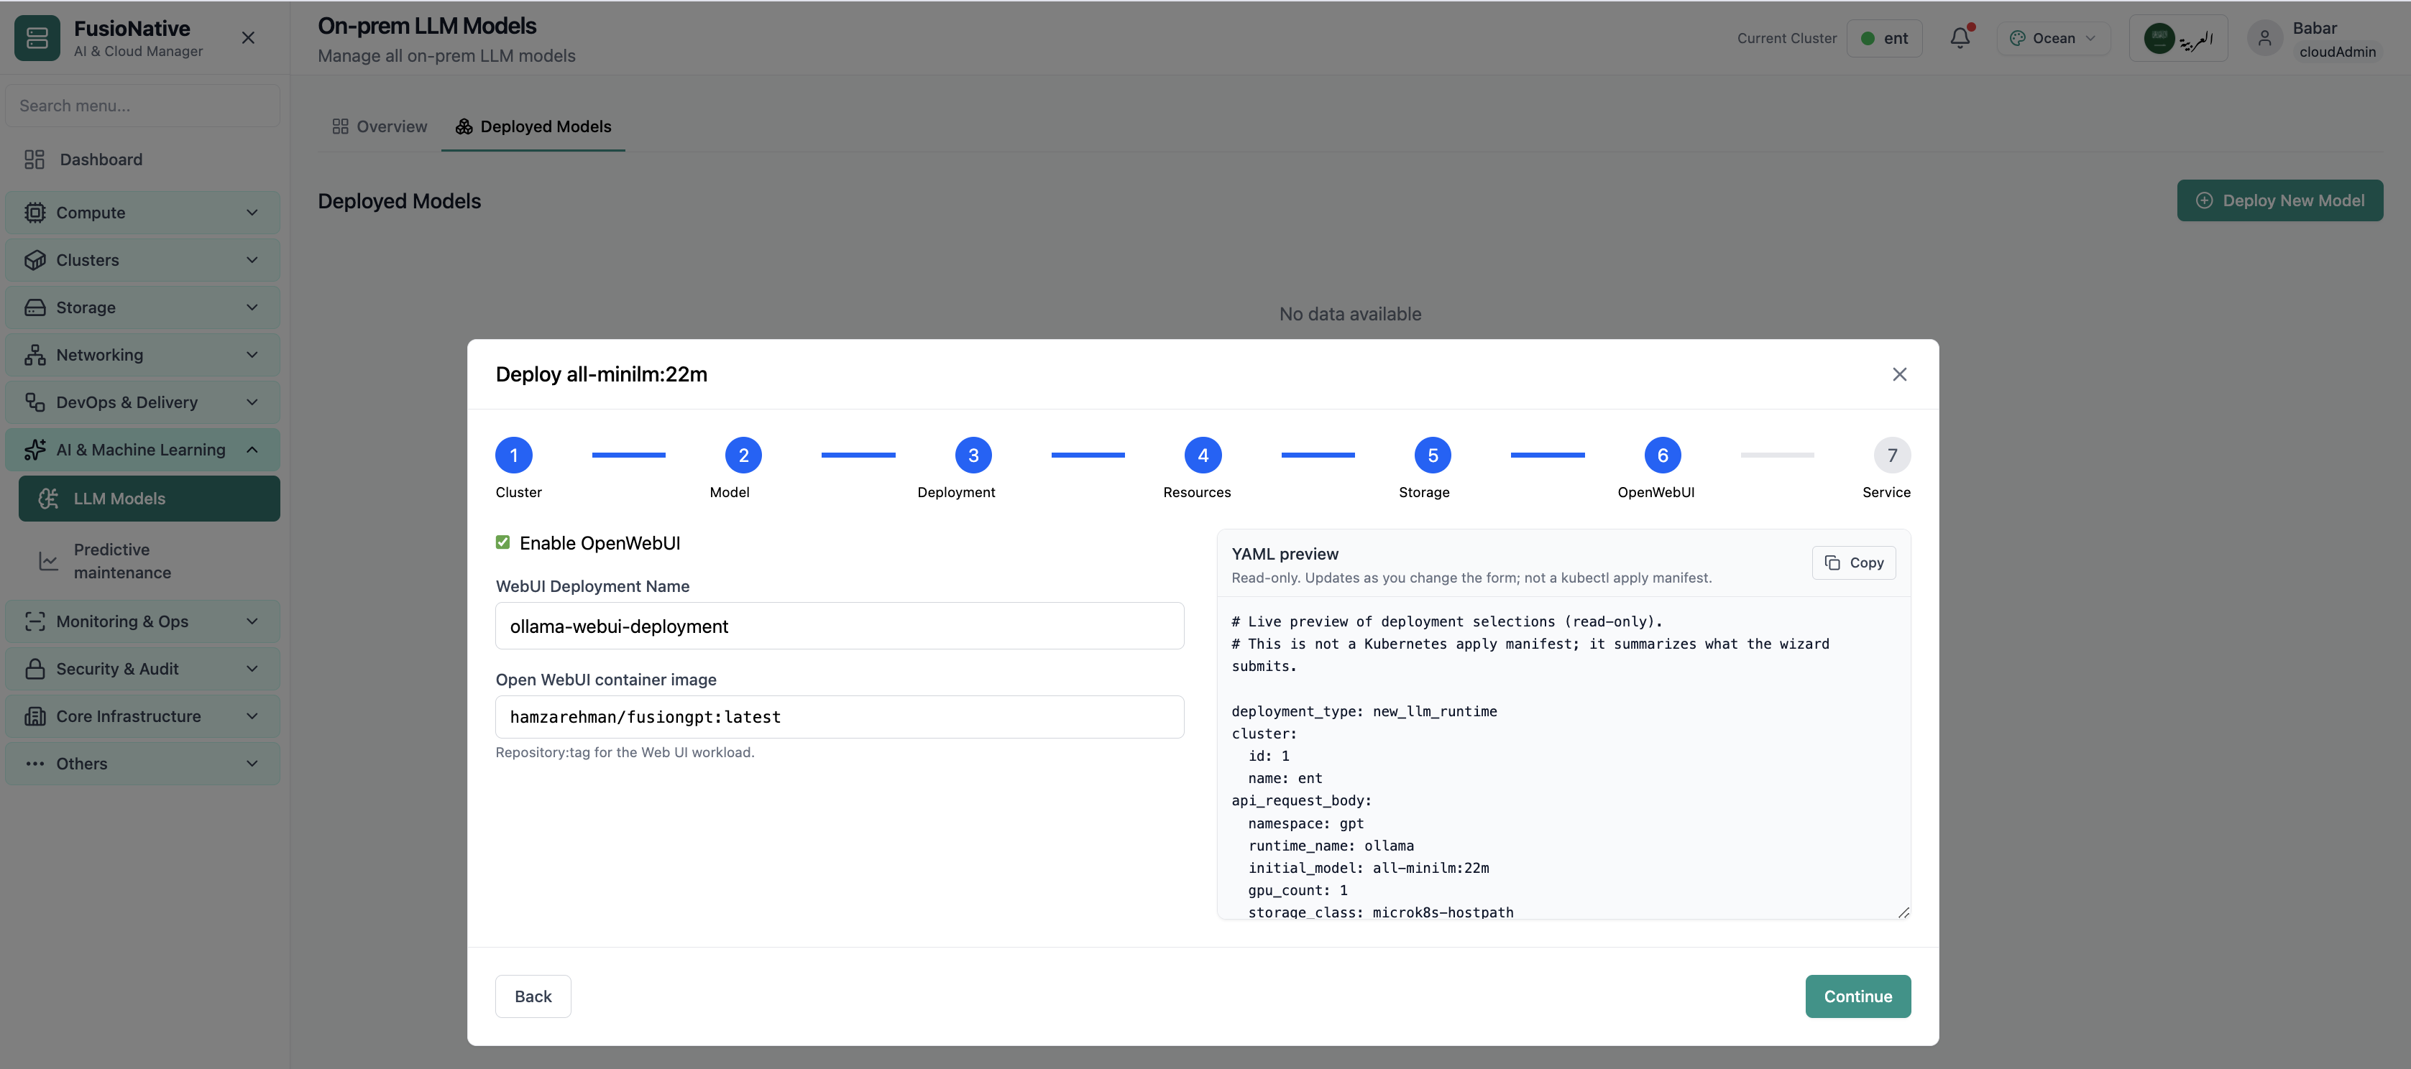Click the Search menu input
The image size is (2411, 1069).
[x=142, y=106]
